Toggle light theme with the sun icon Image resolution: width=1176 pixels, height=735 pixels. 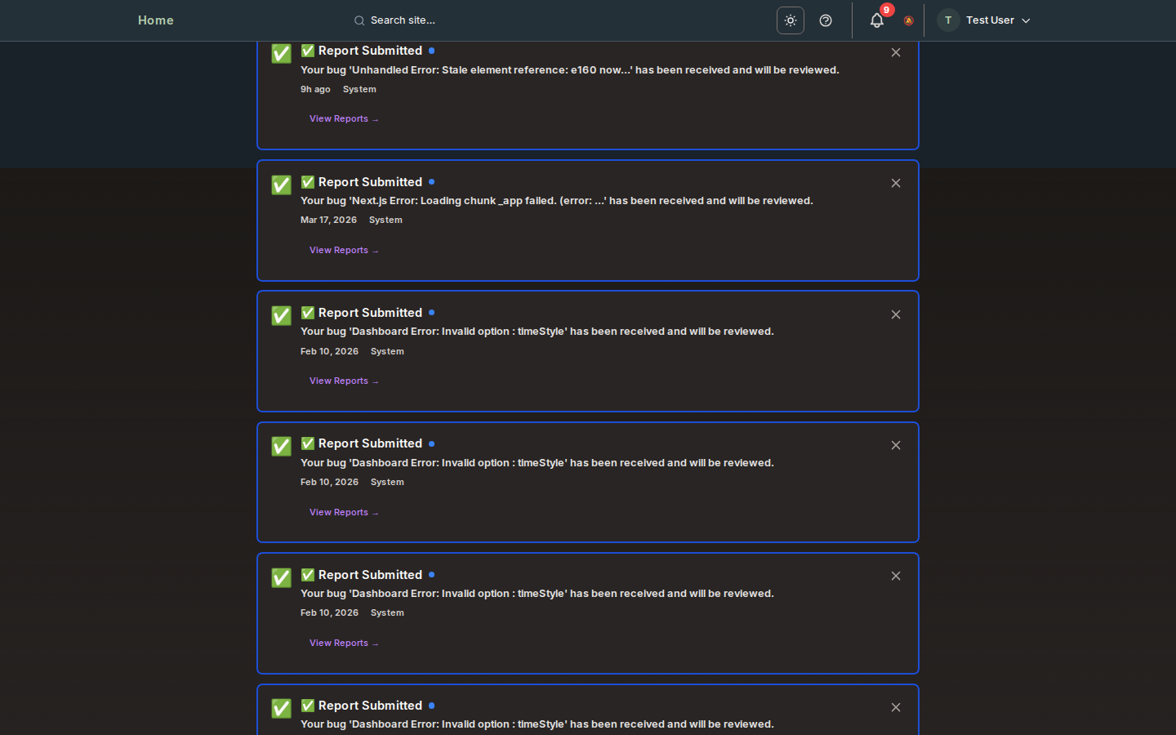(x=790, y=20)
